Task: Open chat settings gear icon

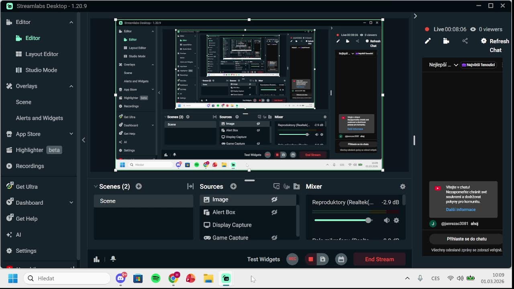Action: tap(483, 41)
